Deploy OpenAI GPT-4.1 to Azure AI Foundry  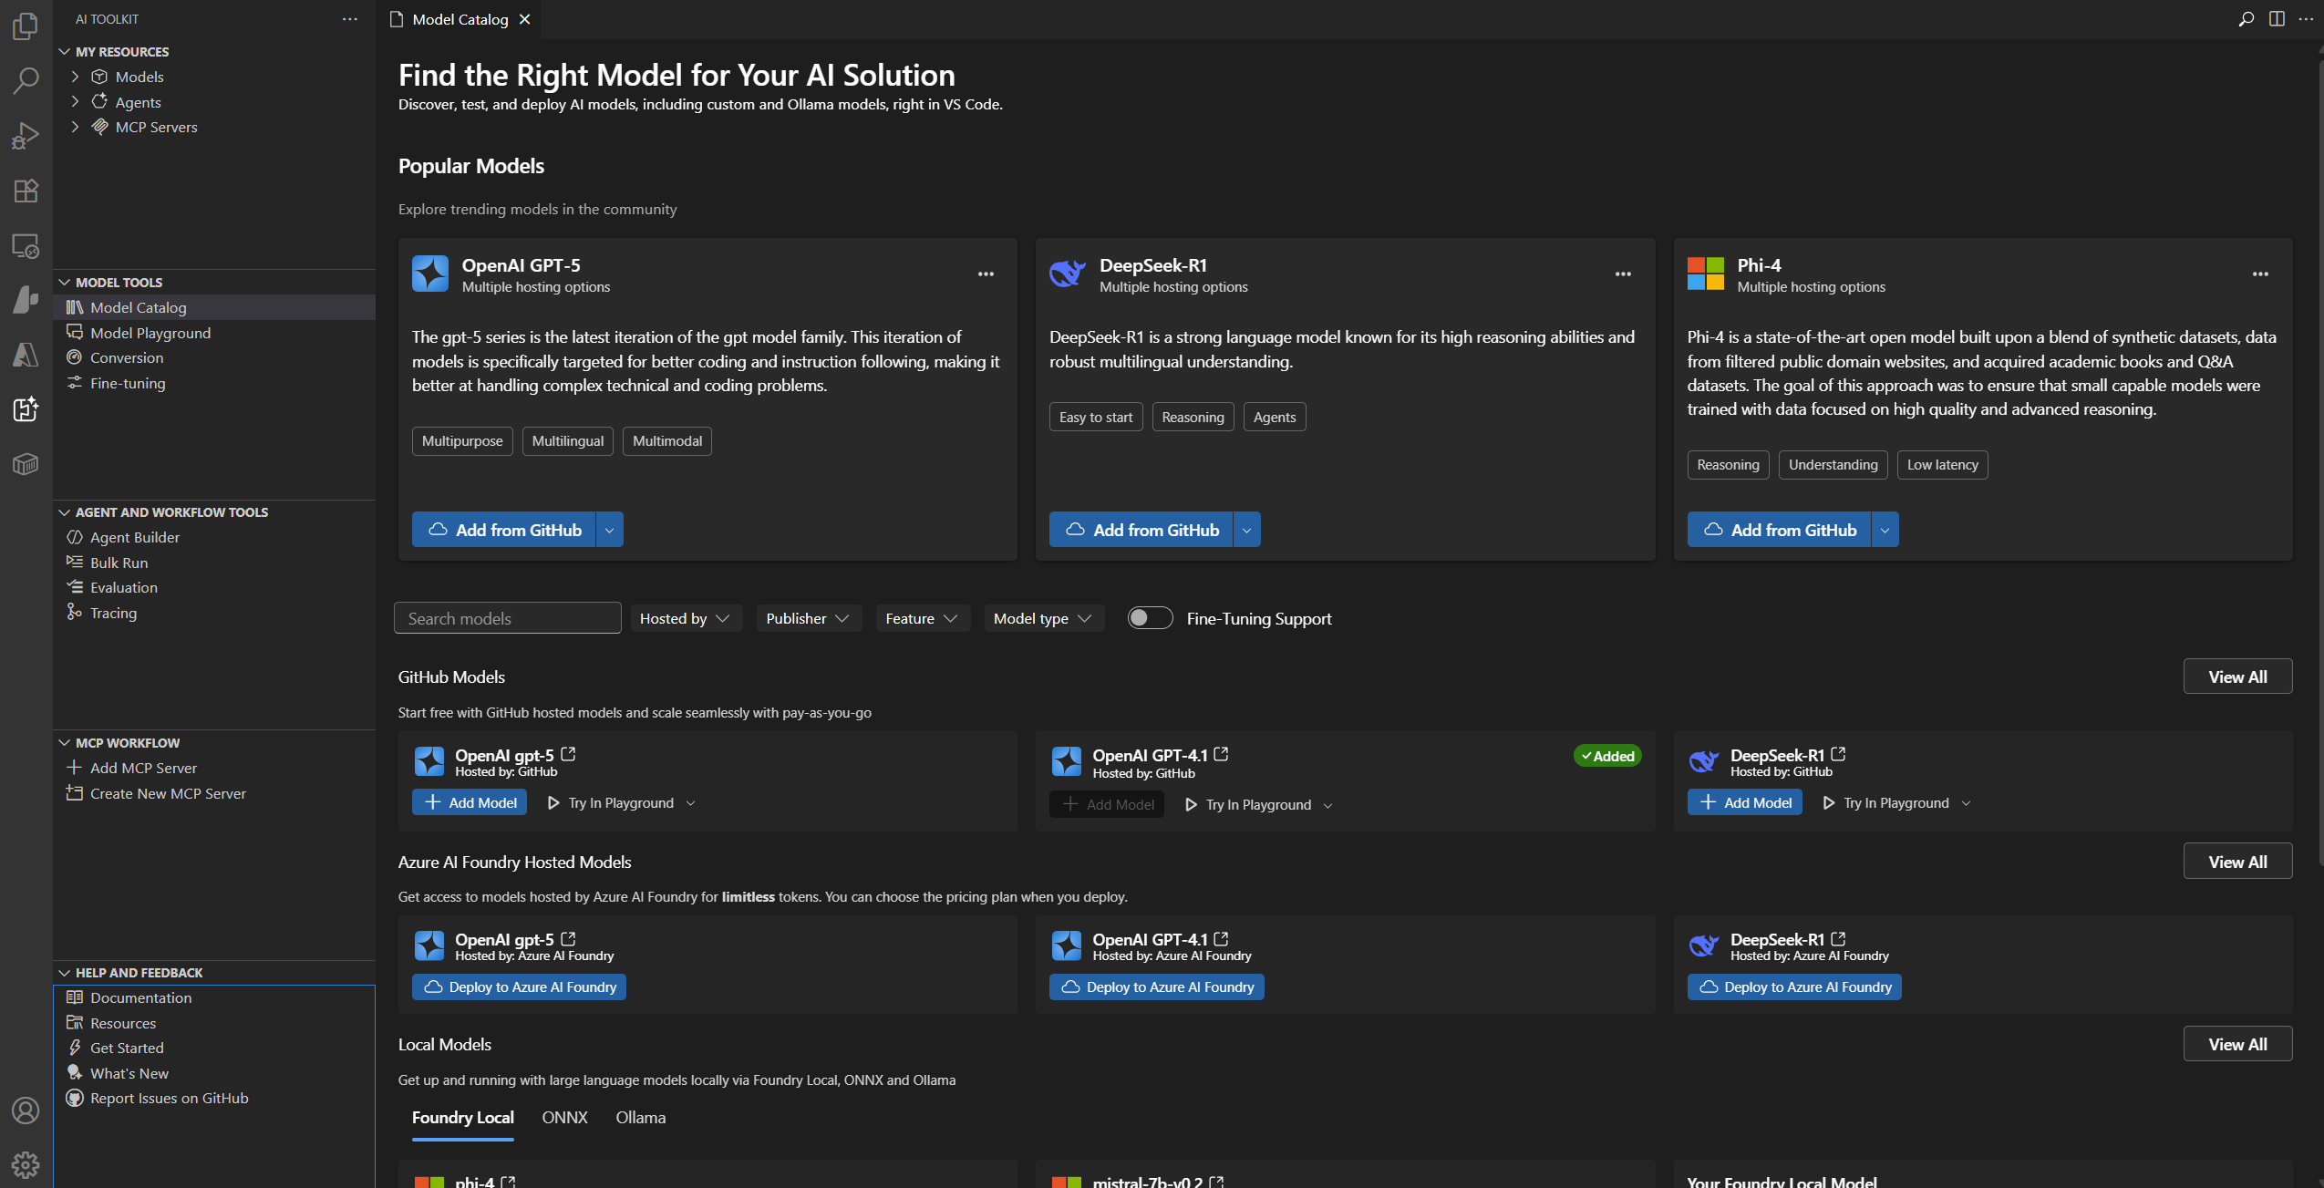click(x=1156, y=987)
